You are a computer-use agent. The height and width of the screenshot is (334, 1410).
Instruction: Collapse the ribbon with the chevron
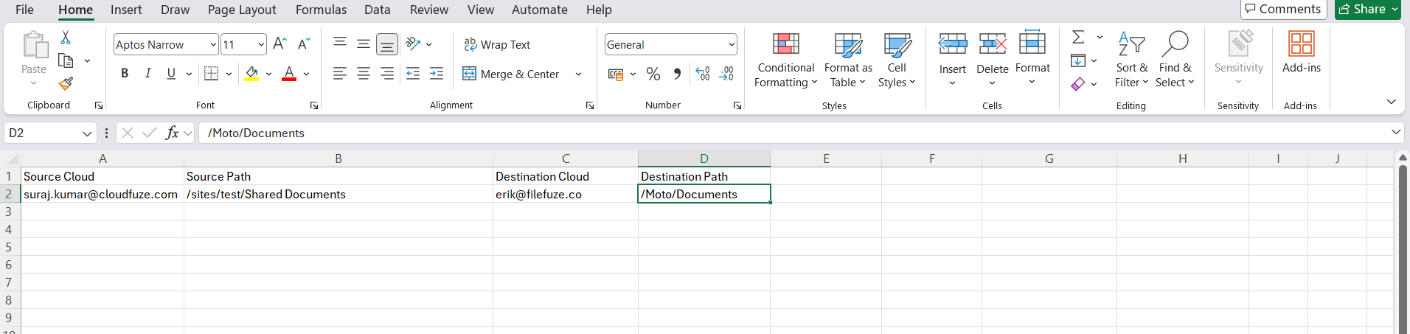(1392, 102)
